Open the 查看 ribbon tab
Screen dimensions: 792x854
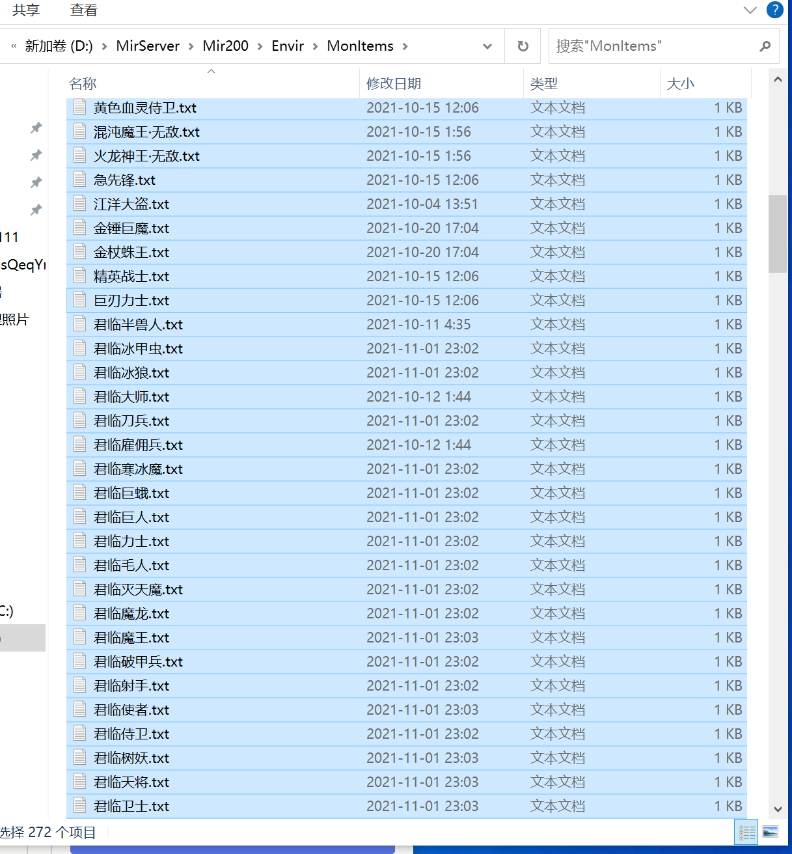pyautogui.click(x=83, y=10)
